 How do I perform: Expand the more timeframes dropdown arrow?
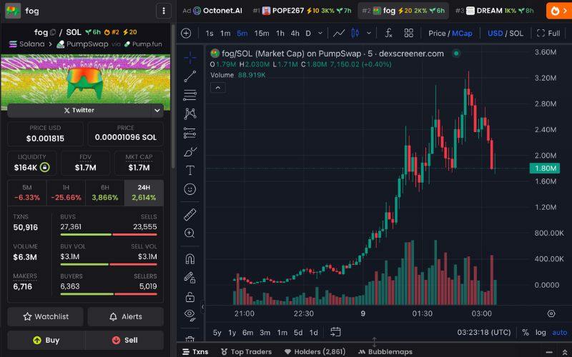point(320,33)
